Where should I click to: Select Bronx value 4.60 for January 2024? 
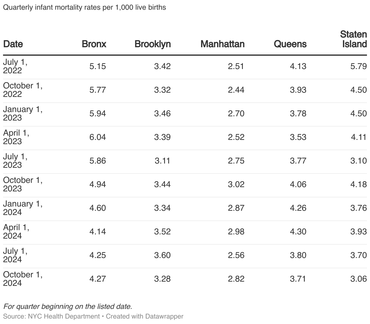[x=98, y=208]
